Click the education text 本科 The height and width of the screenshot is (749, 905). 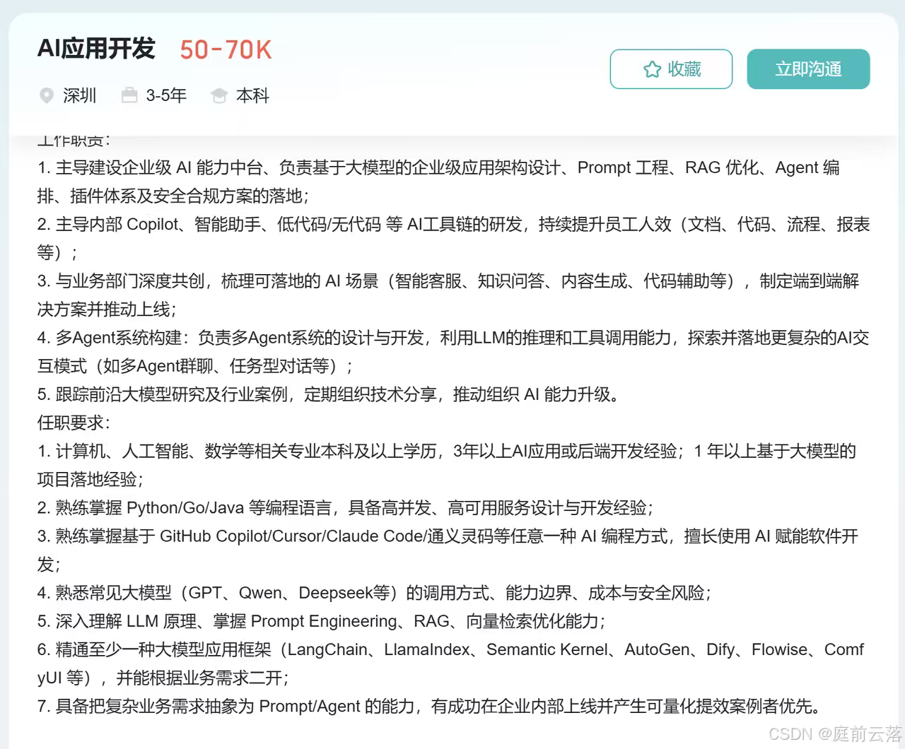(252, 95)
